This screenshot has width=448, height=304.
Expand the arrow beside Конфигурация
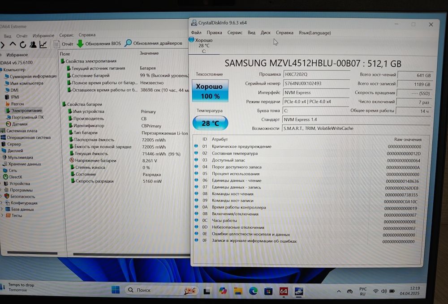click(x=2, y=203)
